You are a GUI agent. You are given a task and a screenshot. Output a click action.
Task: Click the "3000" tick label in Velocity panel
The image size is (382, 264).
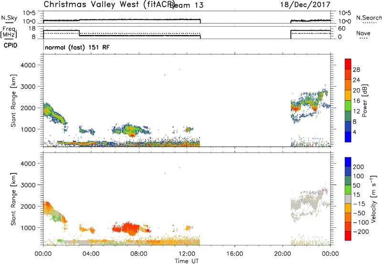point(28,185)
